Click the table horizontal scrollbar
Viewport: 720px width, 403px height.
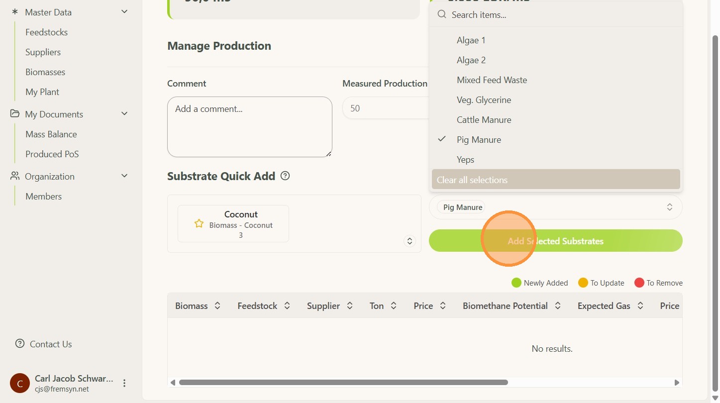(343, 383)
